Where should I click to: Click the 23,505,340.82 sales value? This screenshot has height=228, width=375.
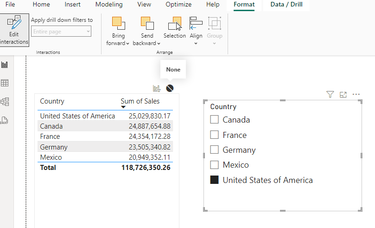[149, 147]
